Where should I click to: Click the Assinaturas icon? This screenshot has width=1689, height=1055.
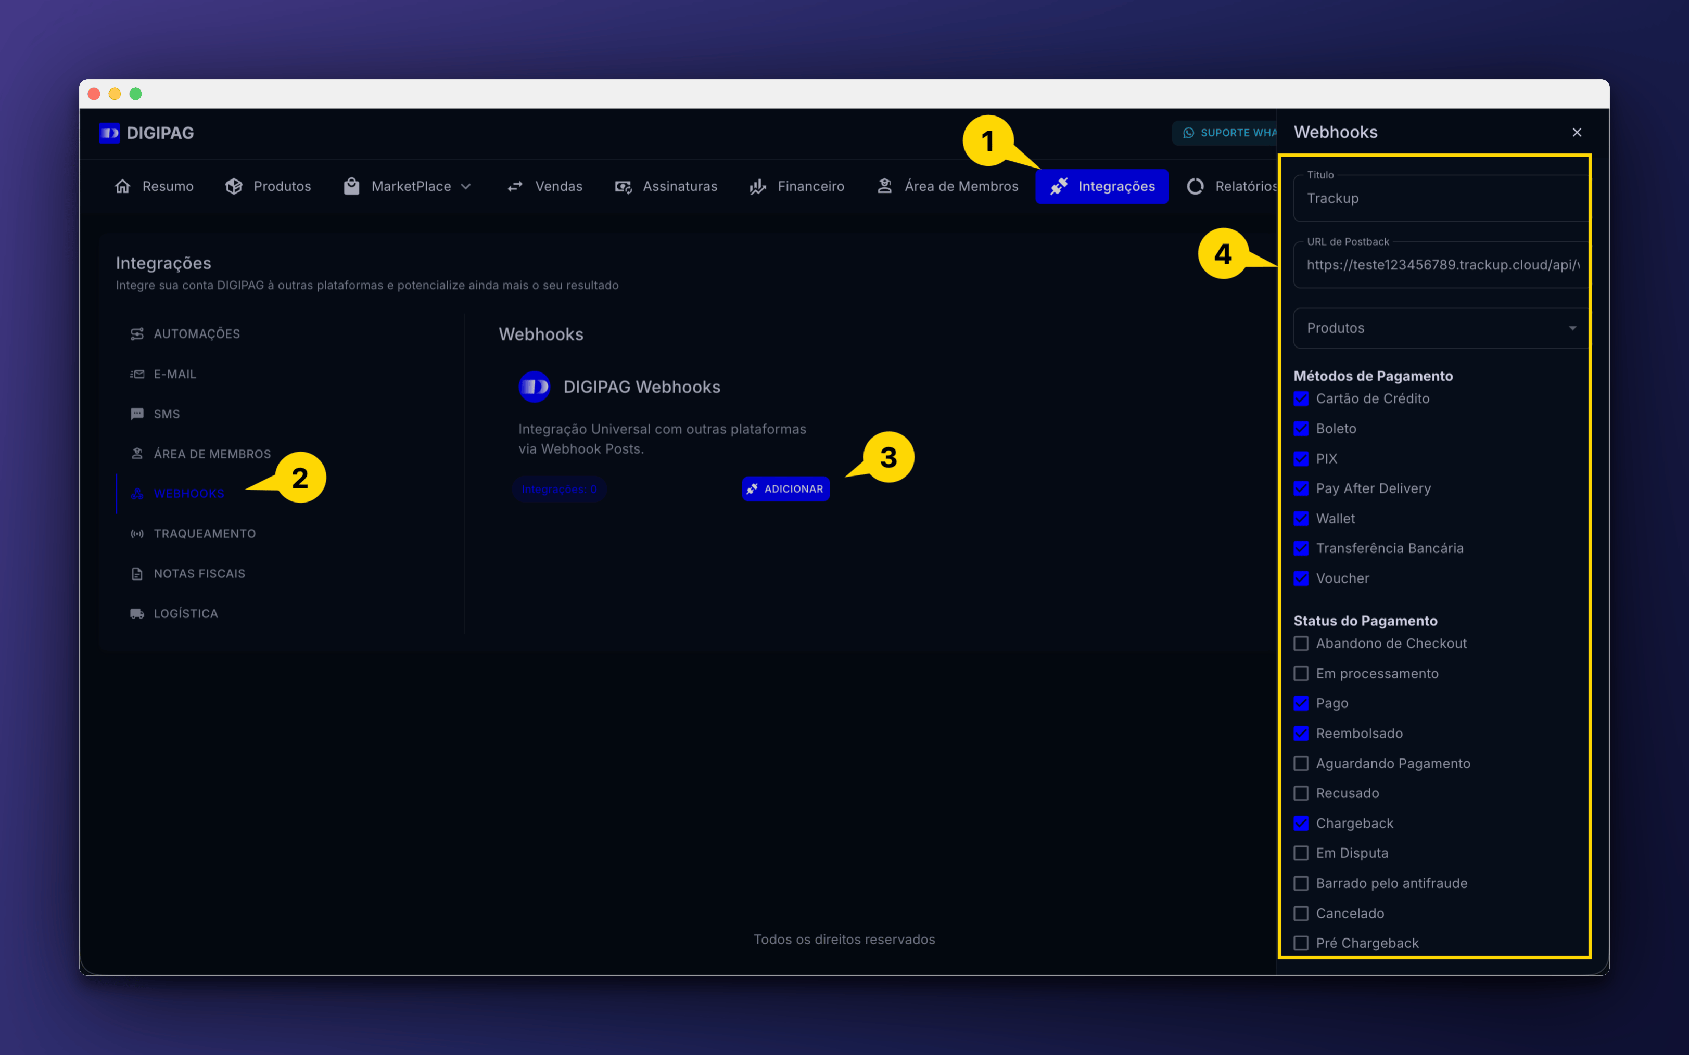coord(623,186)
